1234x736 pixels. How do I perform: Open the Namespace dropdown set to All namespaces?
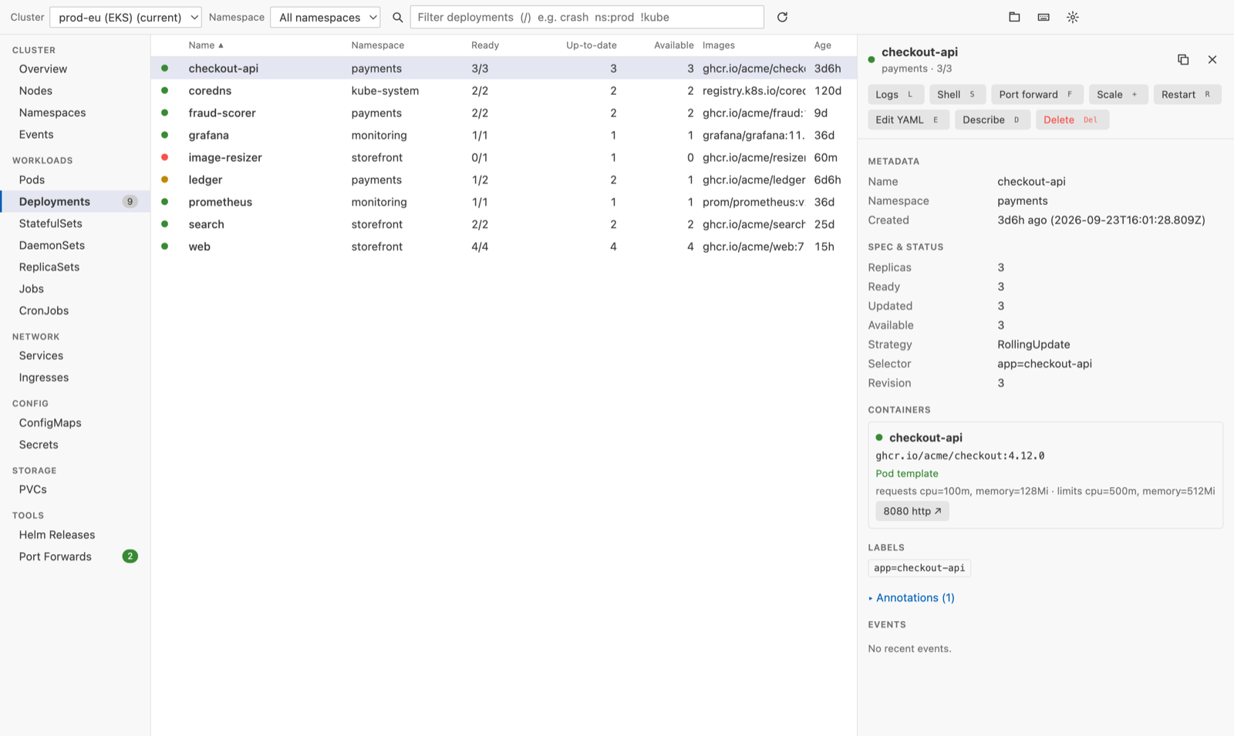(x=325, y=17)
